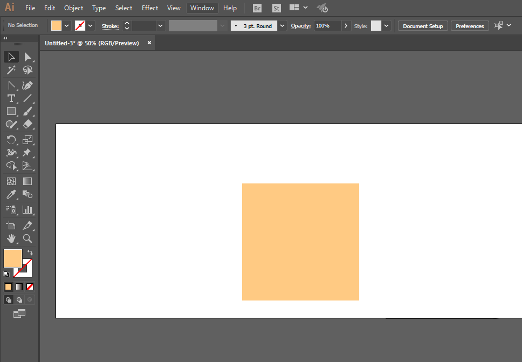Image resolution: width=522 pixels, height=362 pixels.
Task: Expand the Style dropdown arrow
Action: [386, 26]
